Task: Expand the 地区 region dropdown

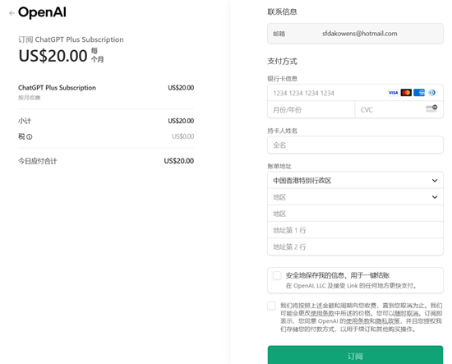Action: (355, 197)
